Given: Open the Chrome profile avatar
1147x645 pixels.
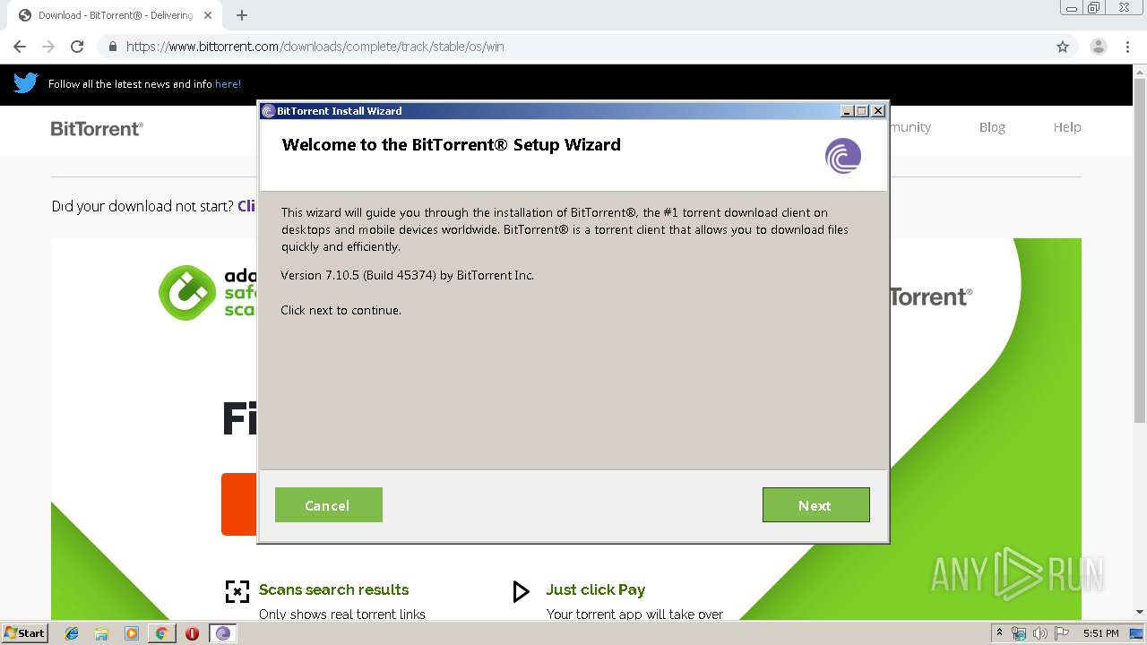Looking at the screenshot, I should pos(1099,47).
